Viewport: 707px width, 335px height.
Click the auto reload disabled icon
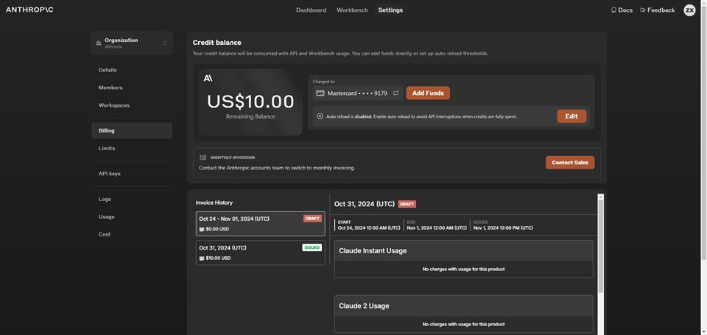pos(320,116)
